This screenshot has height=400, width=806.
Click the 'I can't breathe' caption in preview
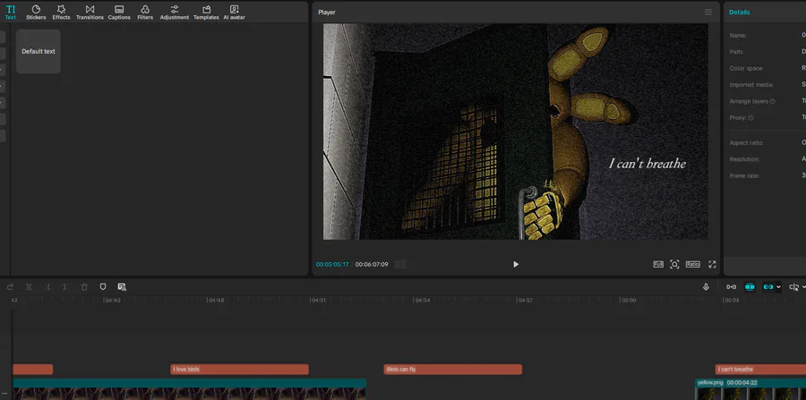click(647, 164)
